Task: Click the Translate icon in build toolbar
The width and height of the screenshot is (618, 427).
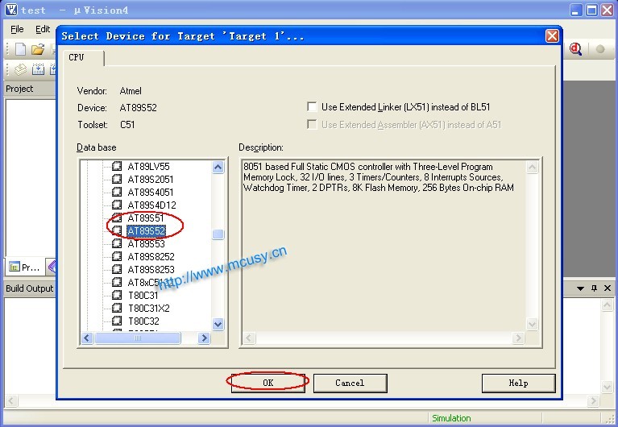Action: click(20, 69)
